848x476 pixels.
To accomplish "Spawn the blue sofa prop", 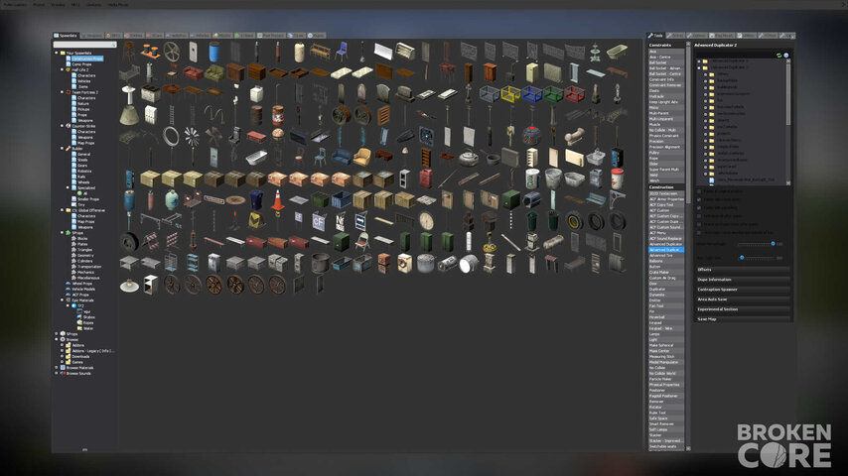I will 342,158.
